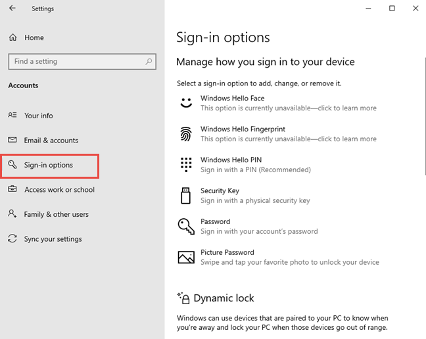Viewport: 426px width, 339px height.
Task: Expand the Windows Hello Fingerprint option
Action: (x=278, y=134)
